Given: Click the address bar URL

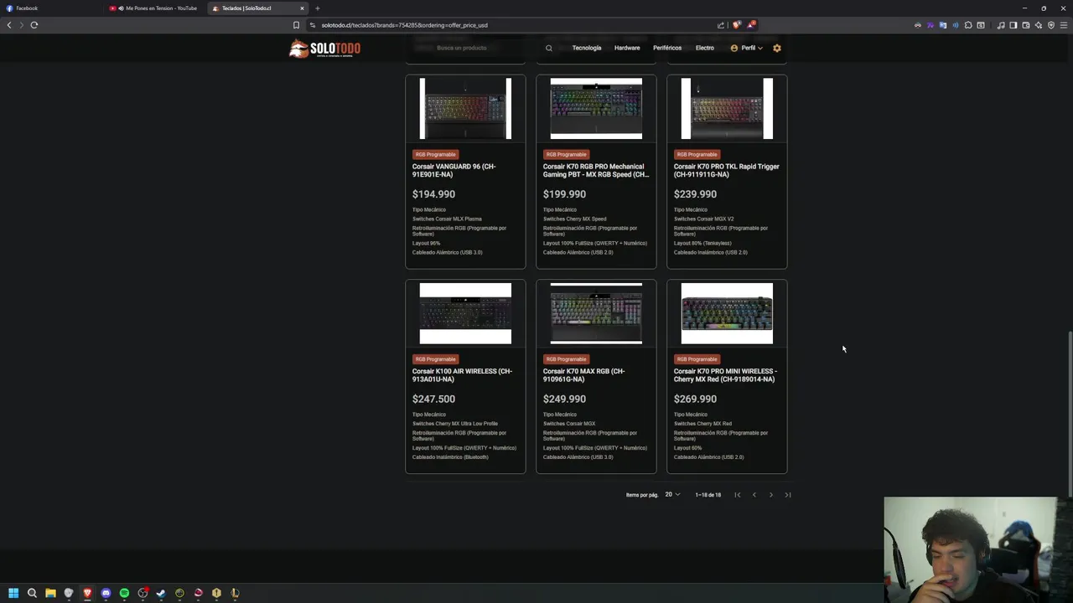Looking at the screenshot, I should (x=404, y=25).
